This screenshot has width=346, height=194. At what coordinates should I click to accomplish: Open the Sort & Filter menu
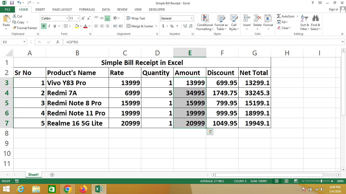pyautogui.click(x=304, y=23)
